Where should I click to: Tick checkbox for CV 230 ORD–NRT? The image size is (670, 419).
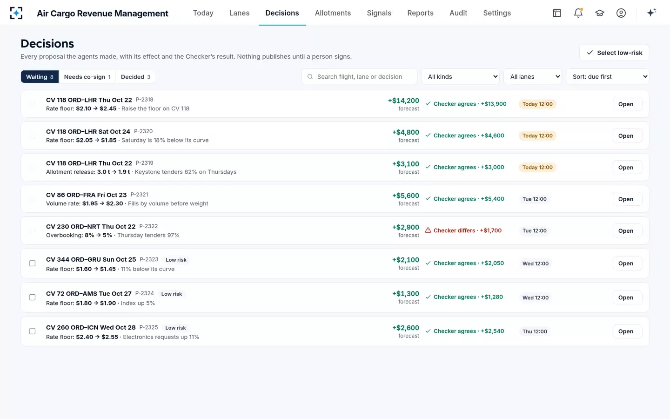tap(33, 231)
